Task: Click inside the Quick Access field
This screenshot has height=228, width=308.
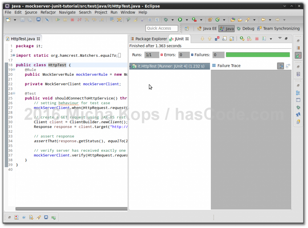Action: (x=162, y=28)
